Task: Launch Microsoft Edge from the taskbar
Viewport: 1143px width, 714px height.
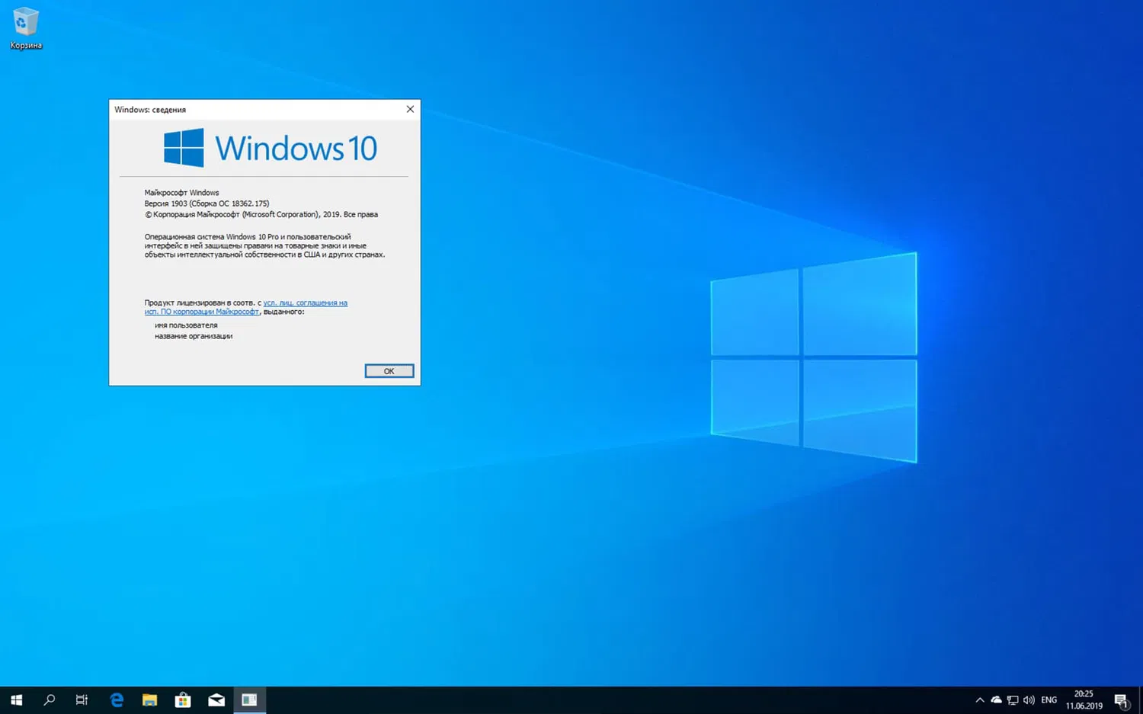Action: (x=116, y=699)
